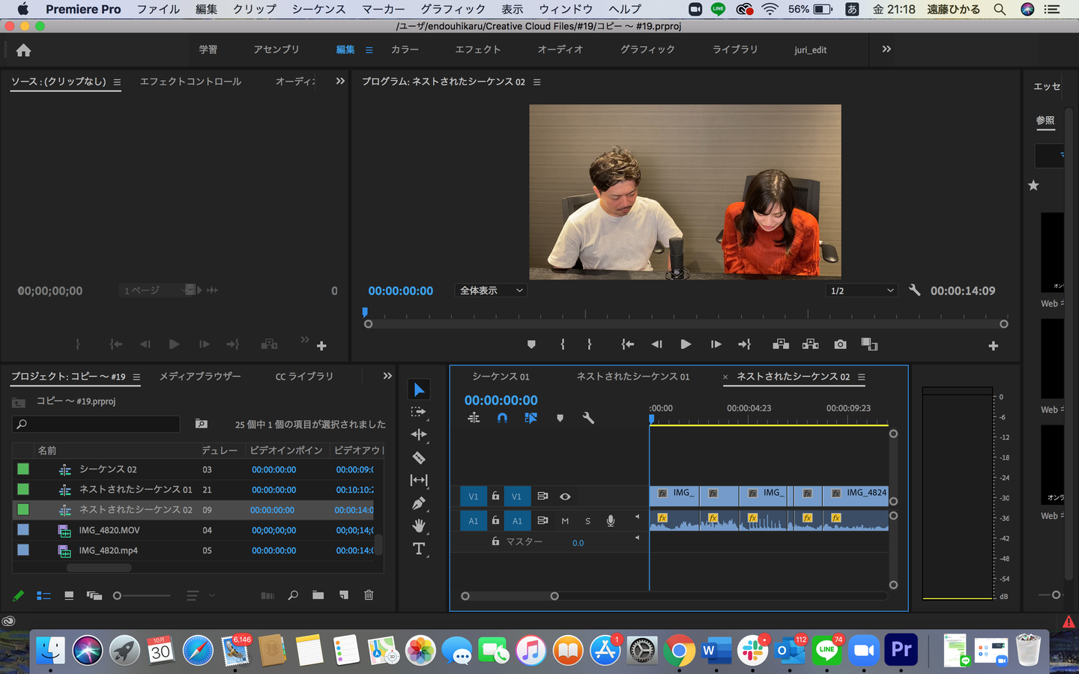Screen dimensions: 1079x674
Task: Open timeline wrench display settings
Action: [588, 418]
